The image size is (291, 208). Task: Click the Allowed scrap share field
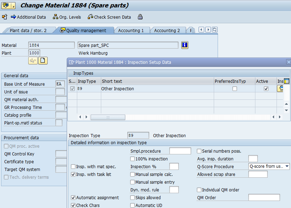pos(258,174)
